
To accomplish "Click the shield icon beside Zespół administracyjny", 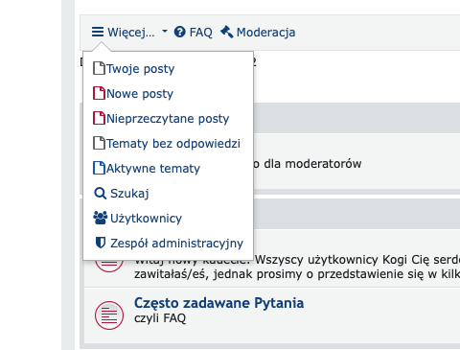I will [x=101, y=243].
